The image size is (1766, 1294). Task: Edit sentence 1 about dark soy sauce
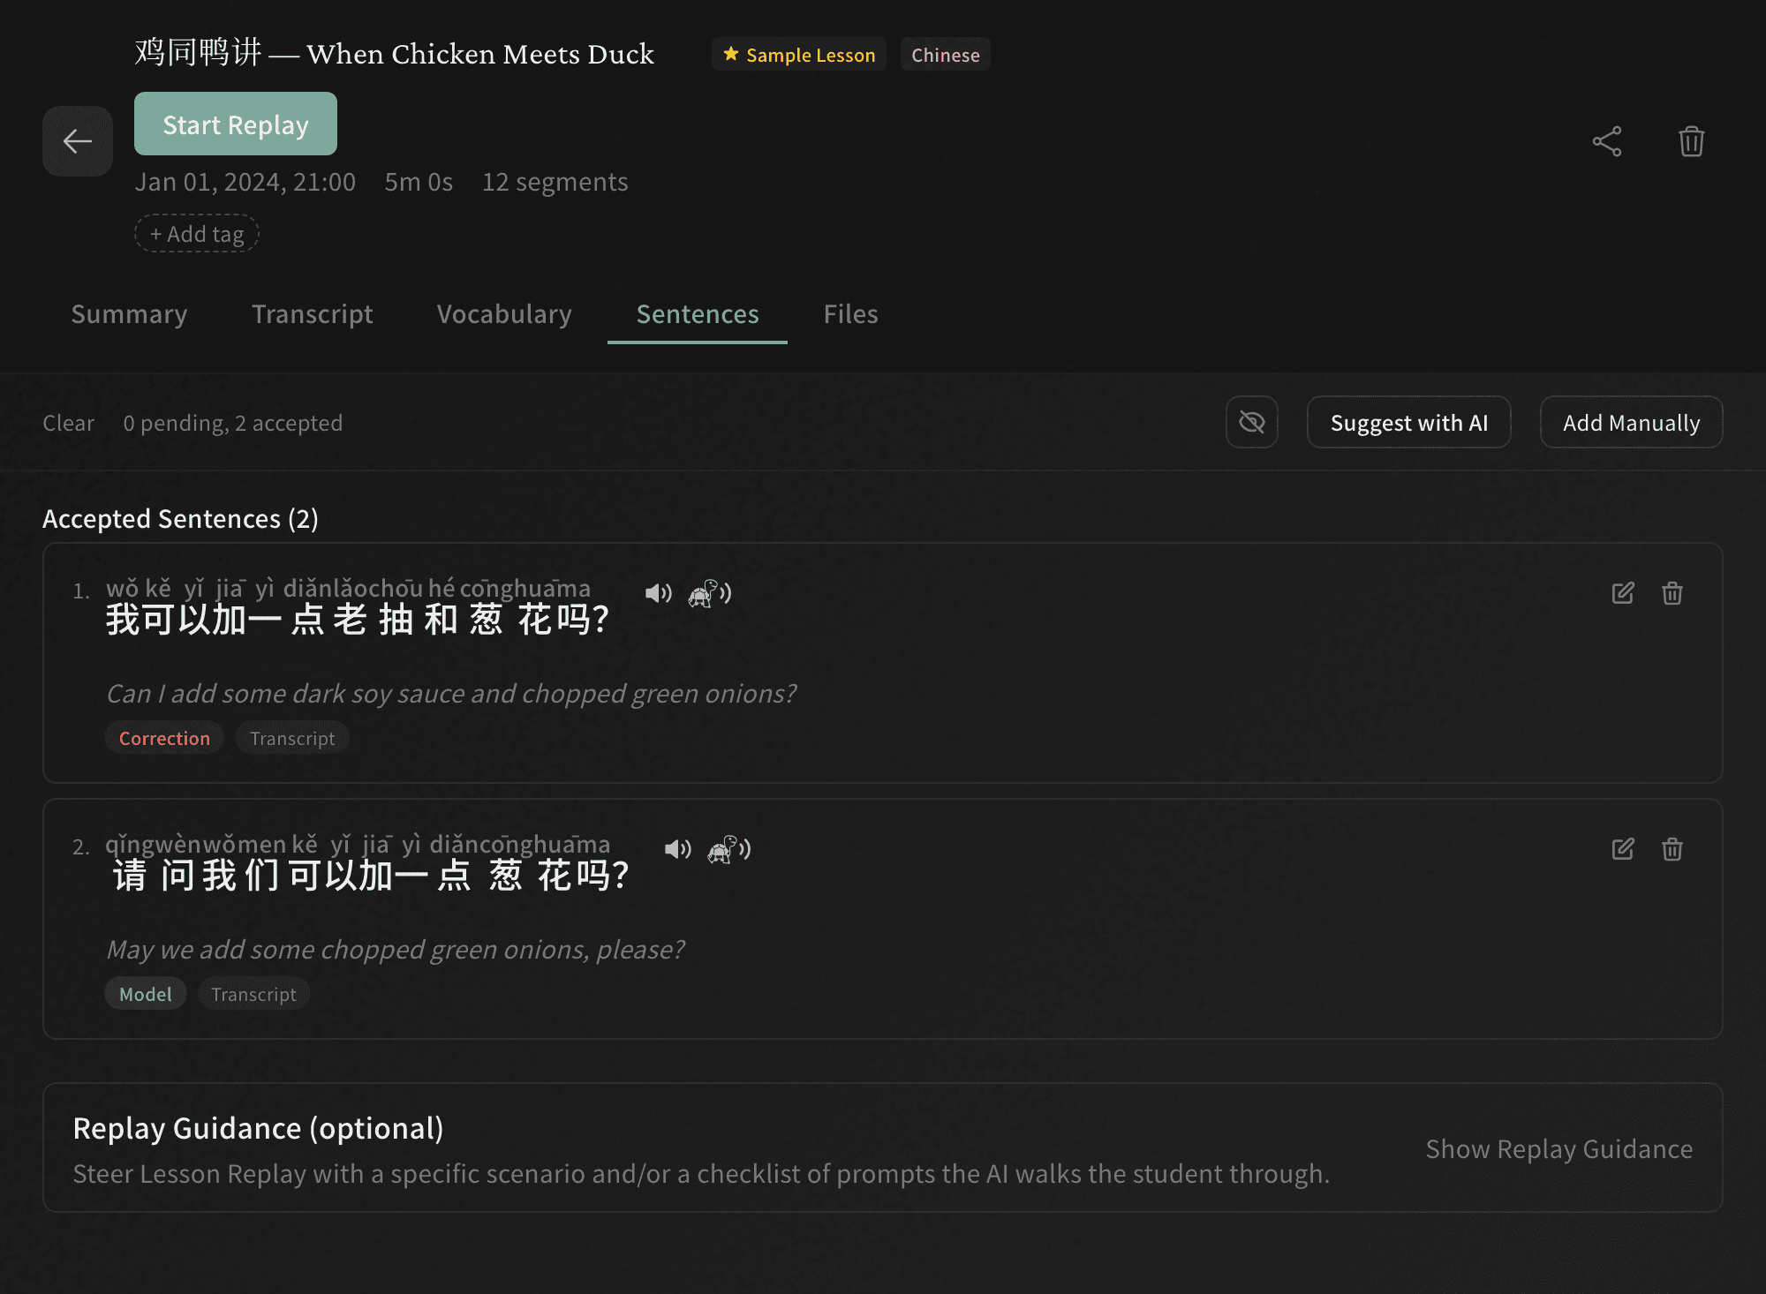[x=1623, y=593]
